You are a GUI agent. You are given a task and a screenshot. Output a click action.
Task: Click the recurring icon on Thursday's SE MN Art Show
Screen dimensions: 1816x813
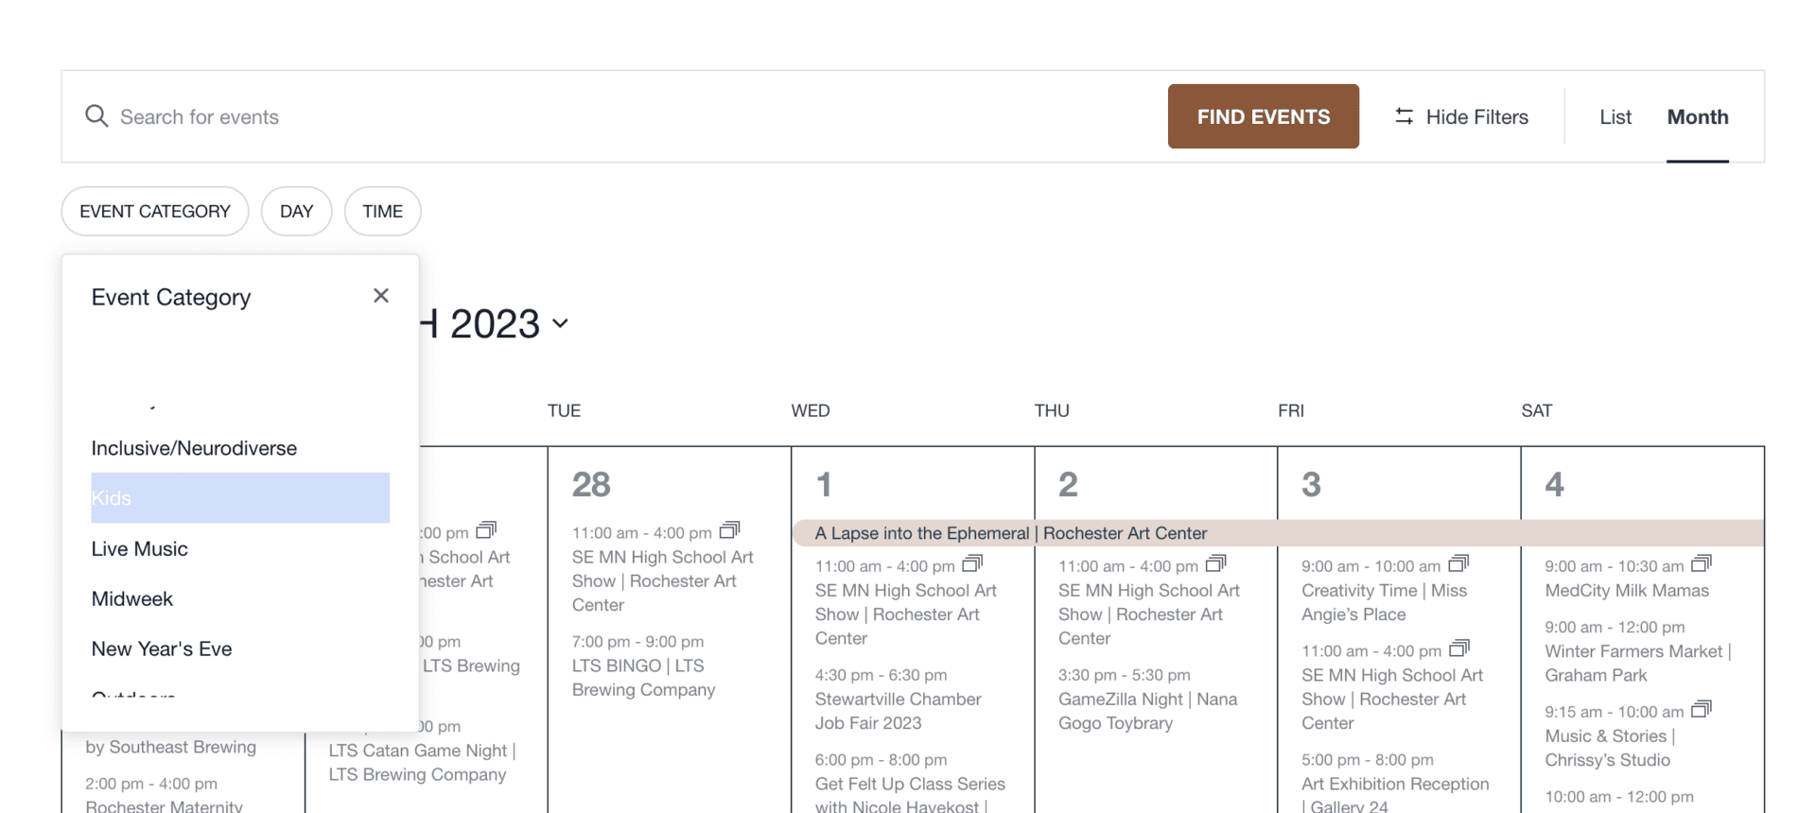(x=1217, y=562)
